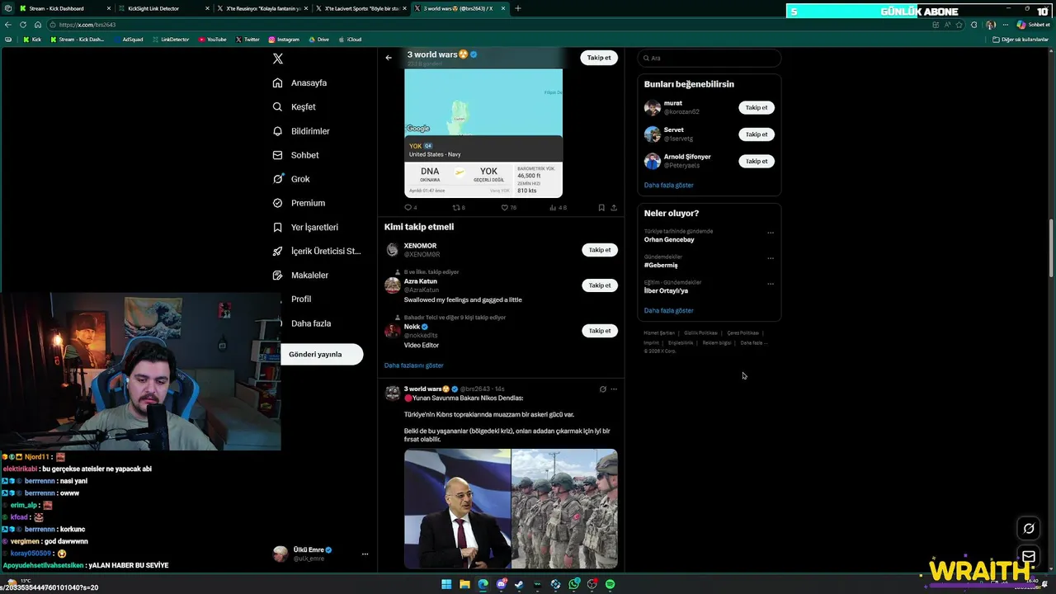
Task: Open Makaleler articles
Action: coord(300,275)
